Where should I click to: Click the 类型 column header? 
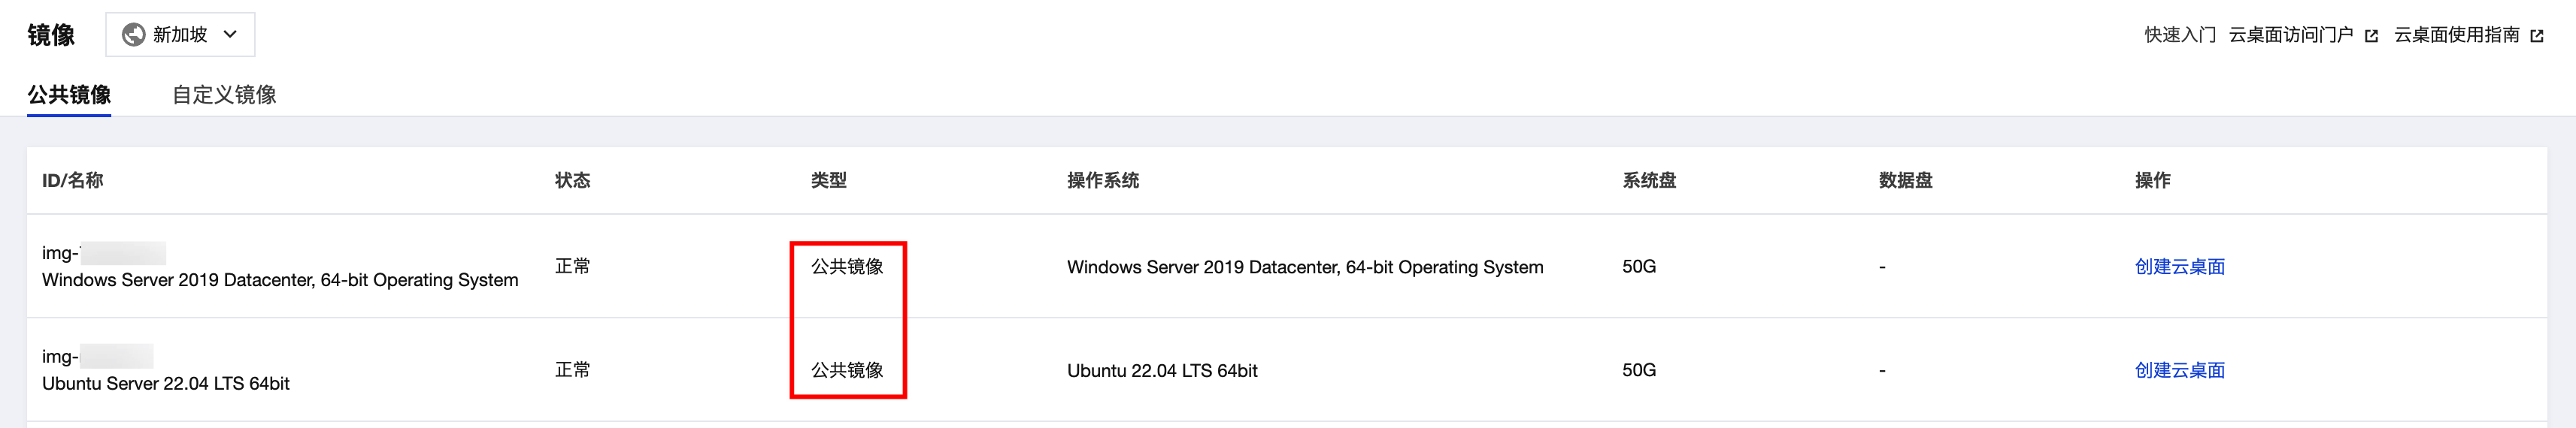click(x=829, y=180)
